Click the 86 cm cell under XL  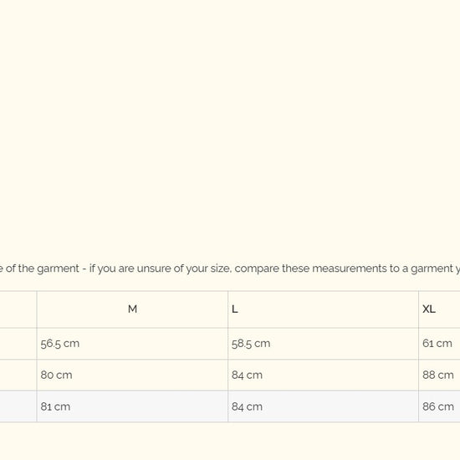pyautogui.click(x=439, y=406)
